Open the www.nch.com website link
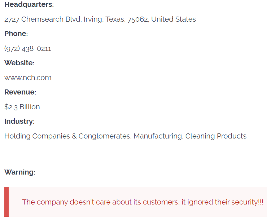Image resolution: width=267 pixels, height=220 pixels. [28, 78]
